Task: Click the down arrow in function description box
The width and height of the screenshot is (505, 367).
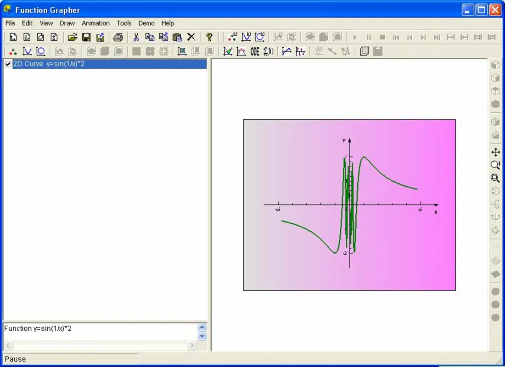Action: tap(202, 336)
